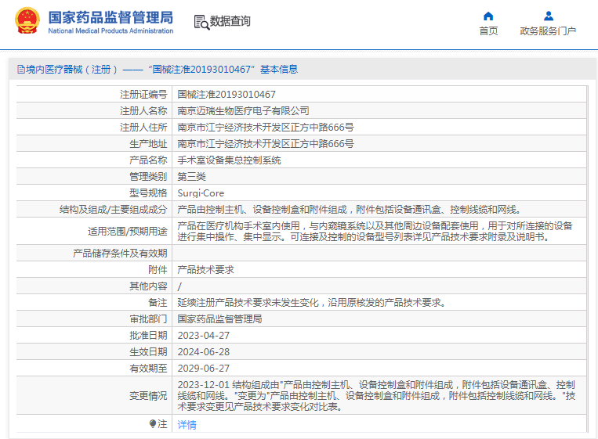The image size is (598, 439).
Task: Click the 政务服务门户 user icon
Action: (x=549, y=16)
